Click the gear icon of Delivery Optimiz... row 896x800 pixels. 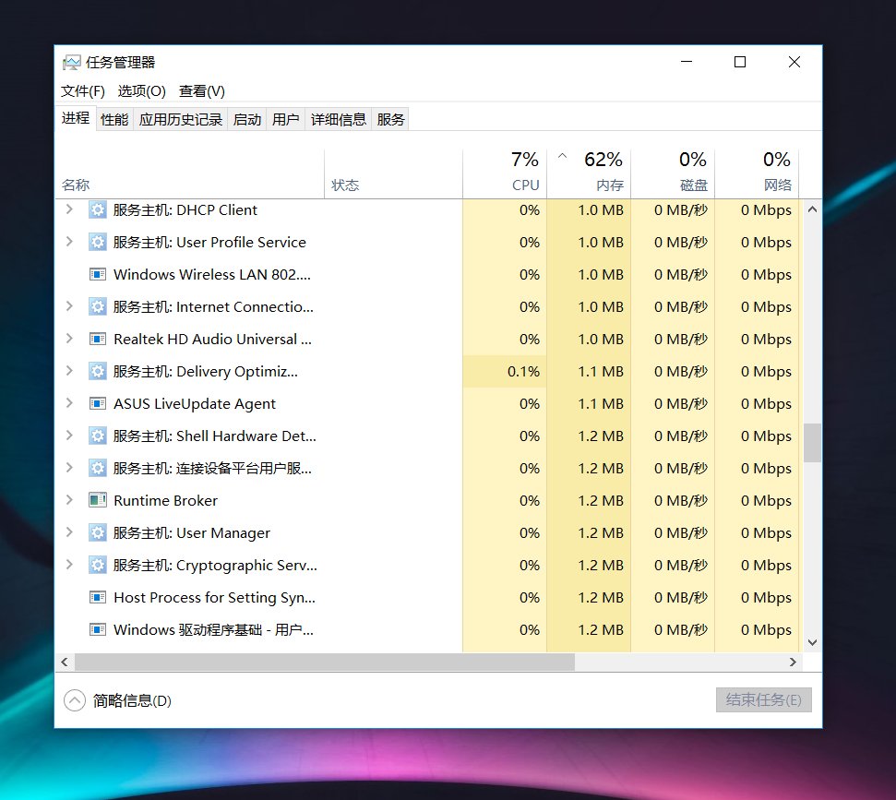[x=98, y=372]
